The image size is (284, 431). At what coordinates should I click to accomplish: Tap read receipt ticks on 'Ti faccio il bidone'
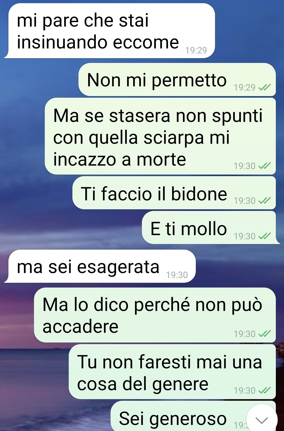[x=265, y=201]
